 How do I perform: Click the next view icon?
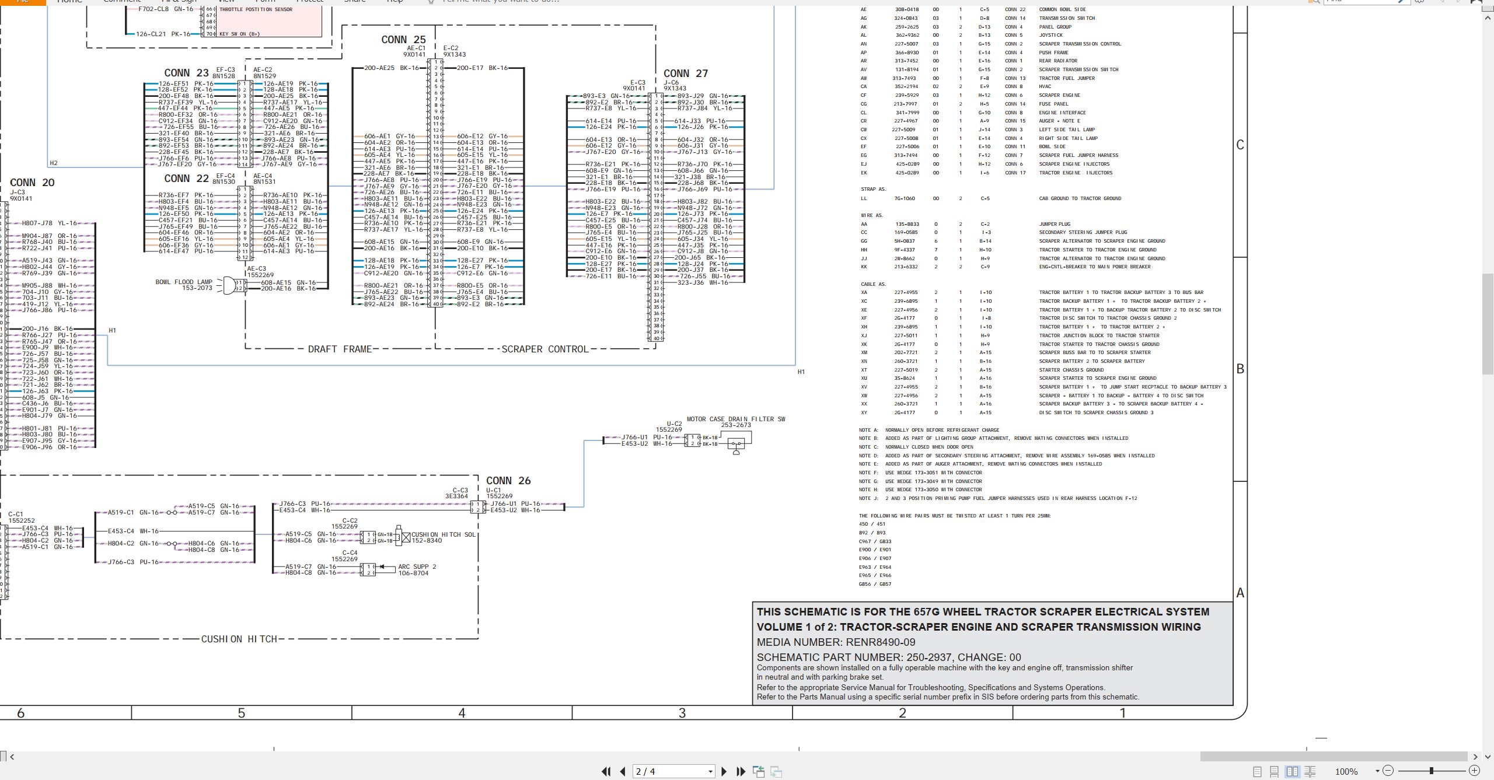776,771
